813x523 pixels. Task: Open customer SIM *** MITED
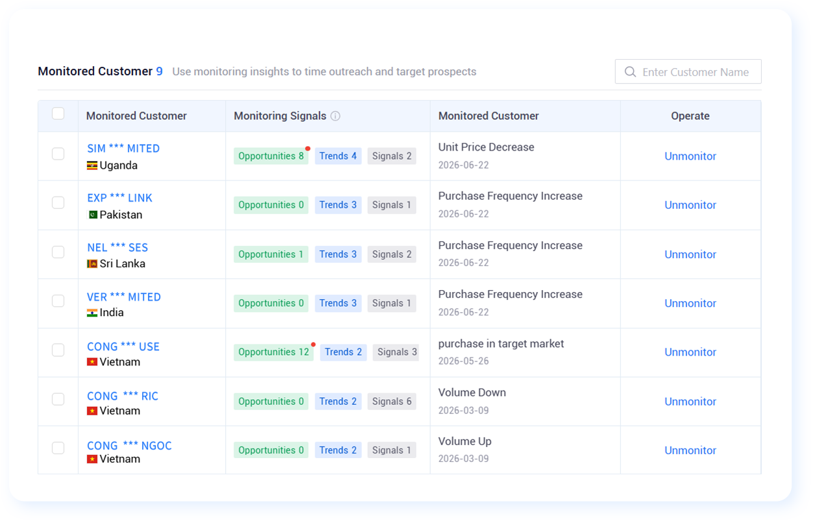(x=123, y=149)
